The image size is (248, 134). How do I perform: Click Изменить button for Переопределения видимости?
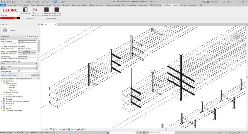[27, 51]
